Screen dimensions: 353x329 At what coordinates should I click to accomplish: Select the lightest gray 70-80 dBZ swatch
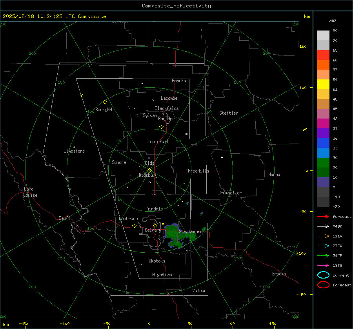(x=323, y=36)
